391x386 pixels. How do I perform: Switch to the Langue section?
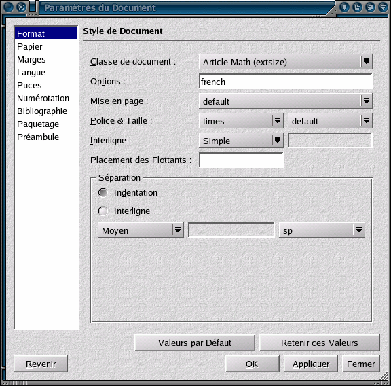pyautogui.click(x=46, y=73)
